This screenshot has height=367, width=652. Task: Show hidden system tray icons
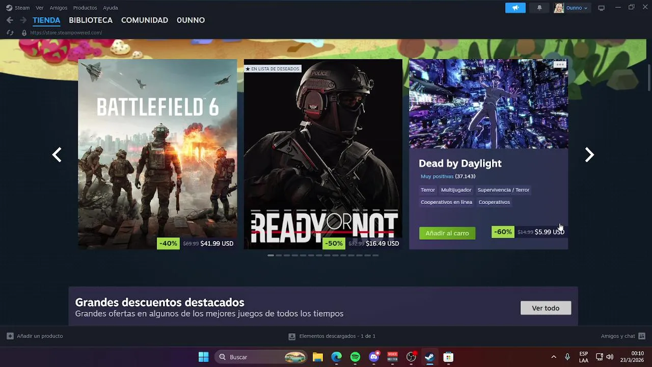click(x=554, y=357)
